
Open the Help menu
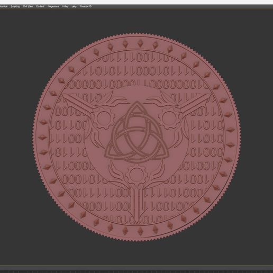[74, 6]
